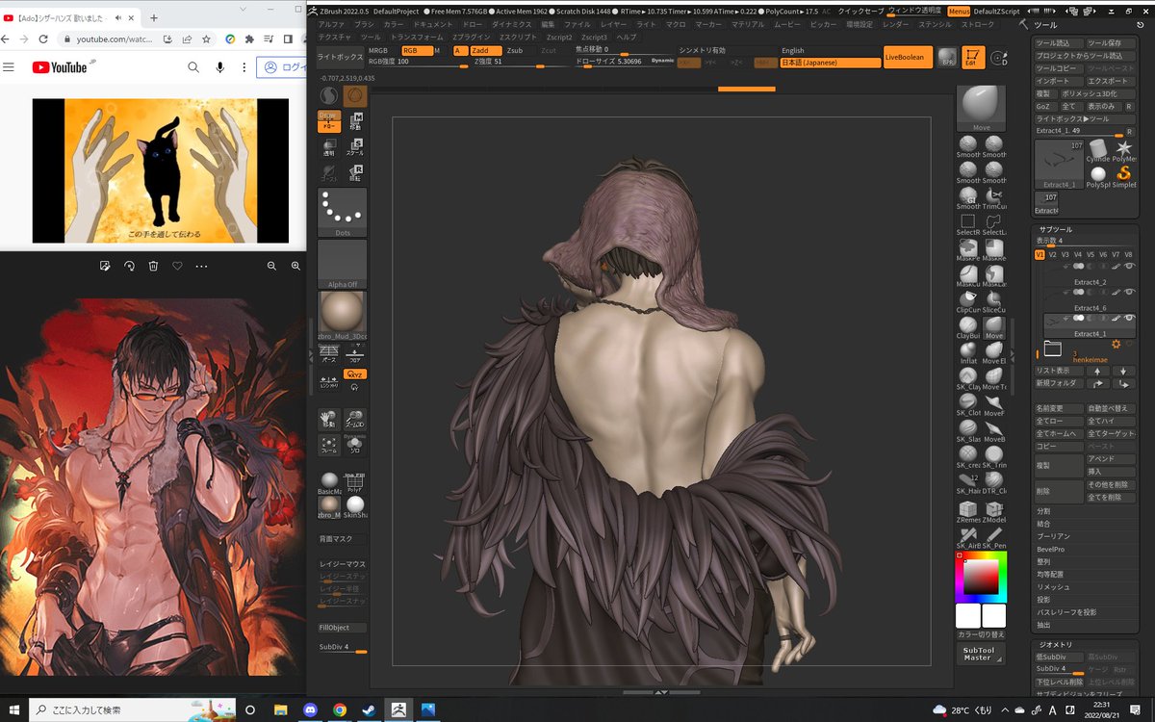
Task: Pick the TrimCurve brush
Action: click(x=993, y=196)
